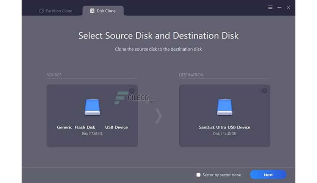Click the arrow between source and destination
The width and height of the screenshot is (317, 183).
tap(158, 116)
